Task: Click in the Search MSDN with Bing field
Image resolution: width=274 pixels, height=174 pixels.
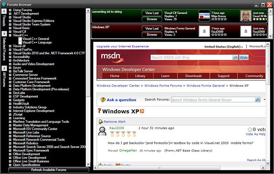Action: point(191,58)
